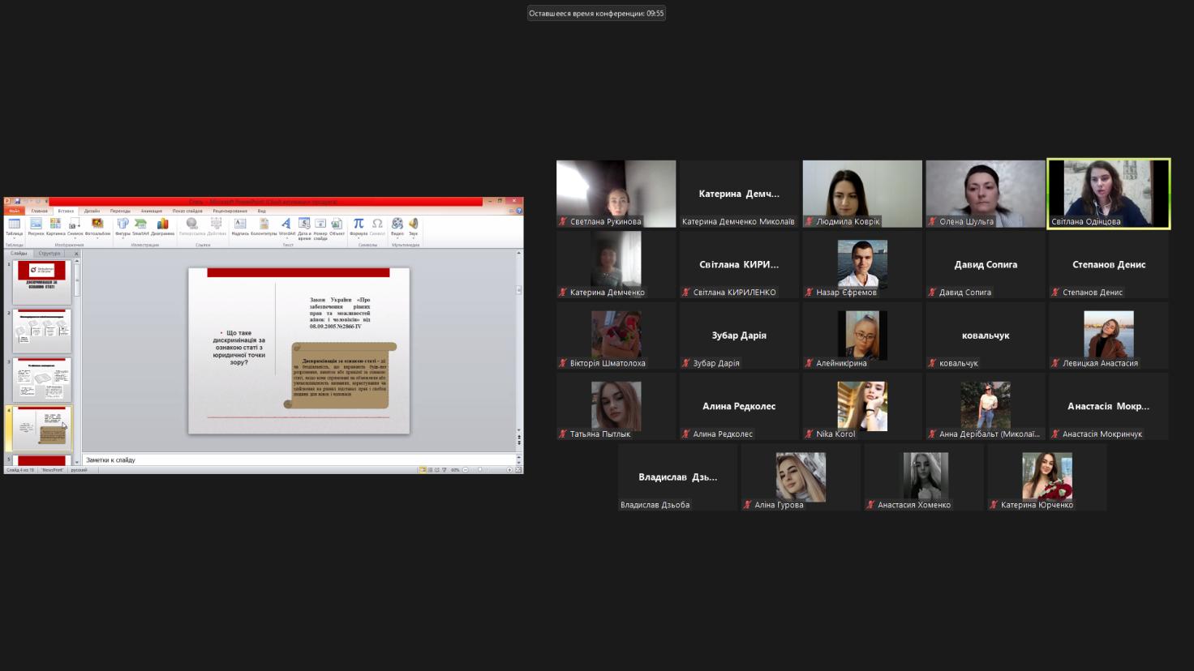This screenshot has width=1194, height=671.
Task: Add a text box with Надпись
Action: (240, 224)
